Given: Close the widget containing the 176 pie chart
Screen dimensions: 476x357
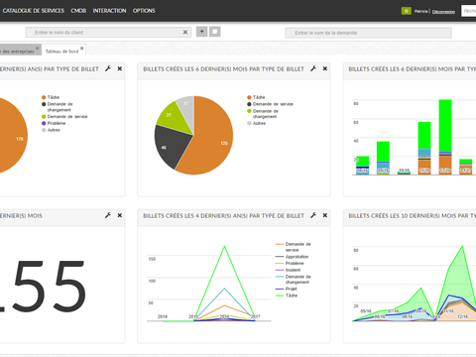Looking at the screenshot, I should tap(120, 68).
